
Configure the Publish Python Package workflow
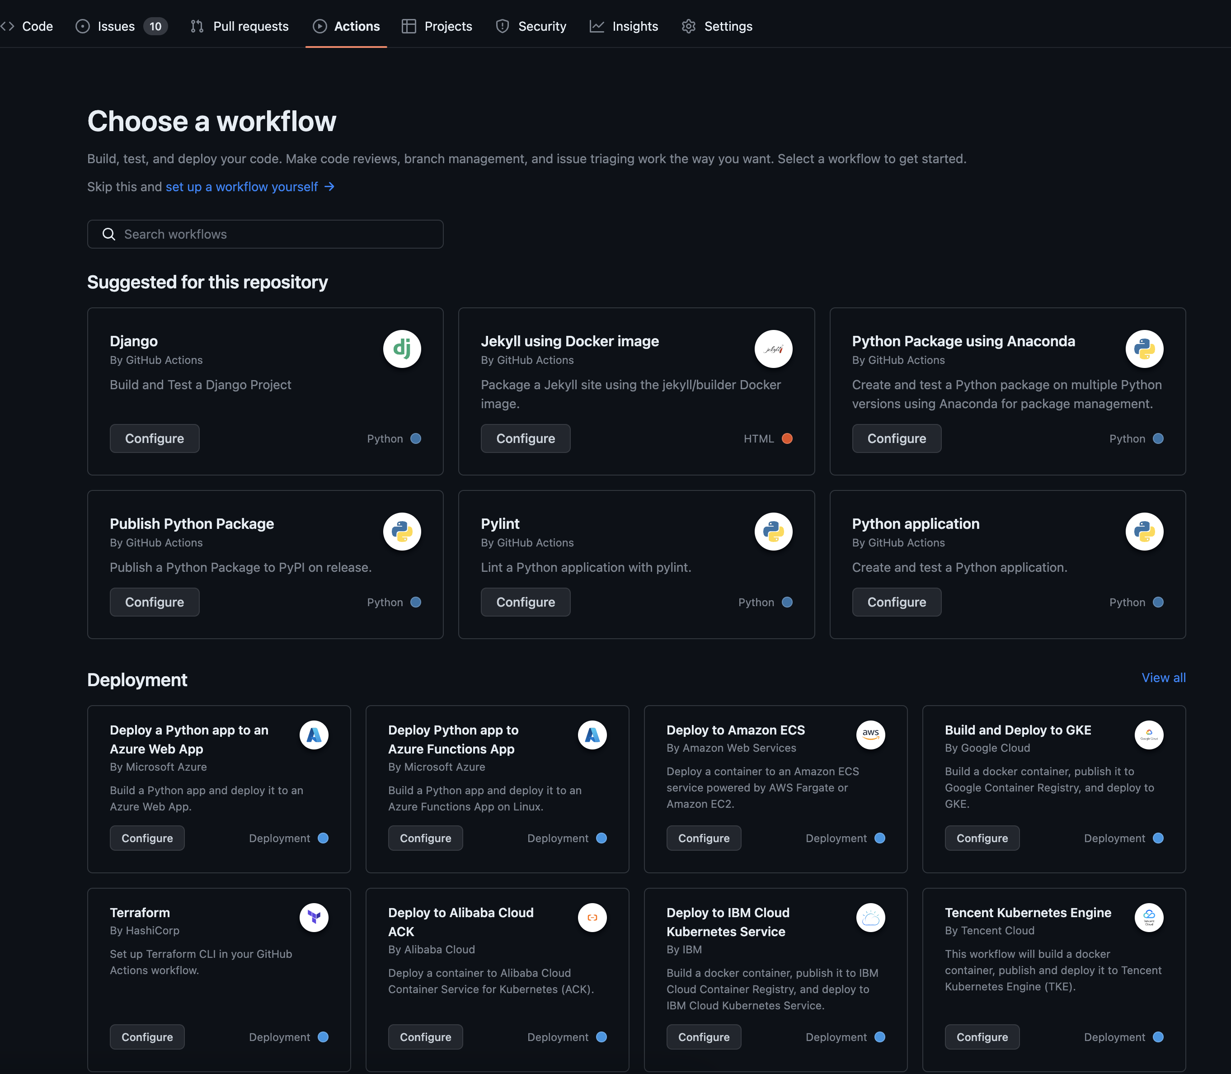[155, 603]
